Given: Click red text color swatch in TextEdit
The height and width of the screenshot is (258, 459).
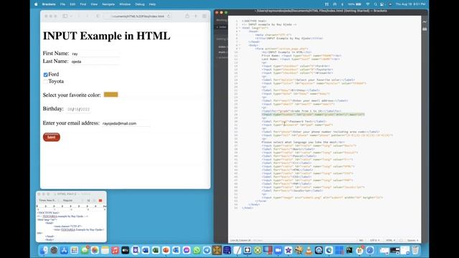Looking at the screenshot, I should (x=100, y=201).
